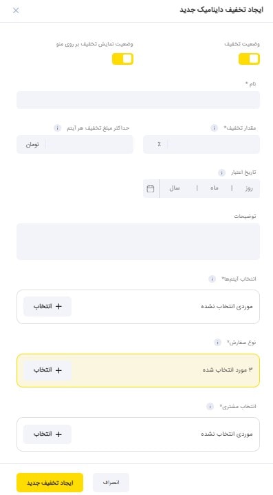Focus the maximum discount amount تومان field
273x495 pixels.
[x=75, y=144]
